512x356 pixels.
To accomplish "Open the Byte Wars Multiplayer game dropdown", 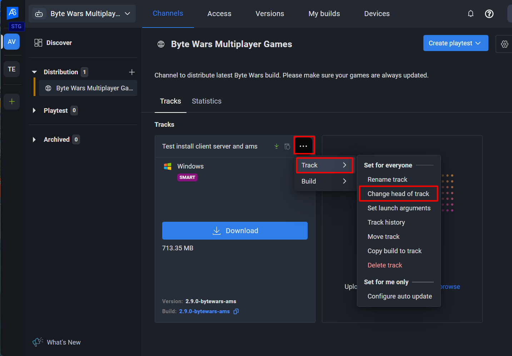I will (82, 14).
